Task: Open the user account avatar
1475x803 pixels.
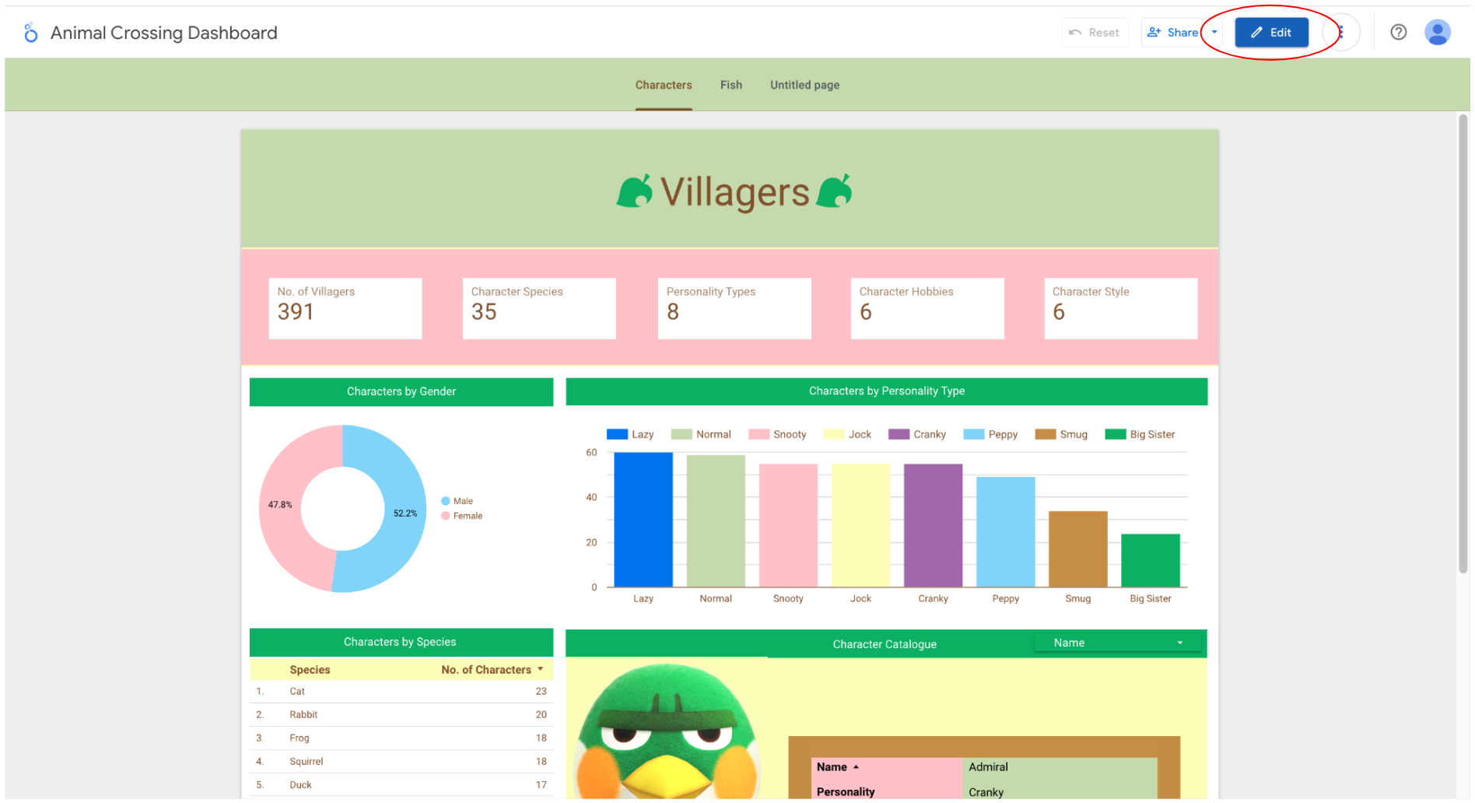Action: tap(1437, 33)
